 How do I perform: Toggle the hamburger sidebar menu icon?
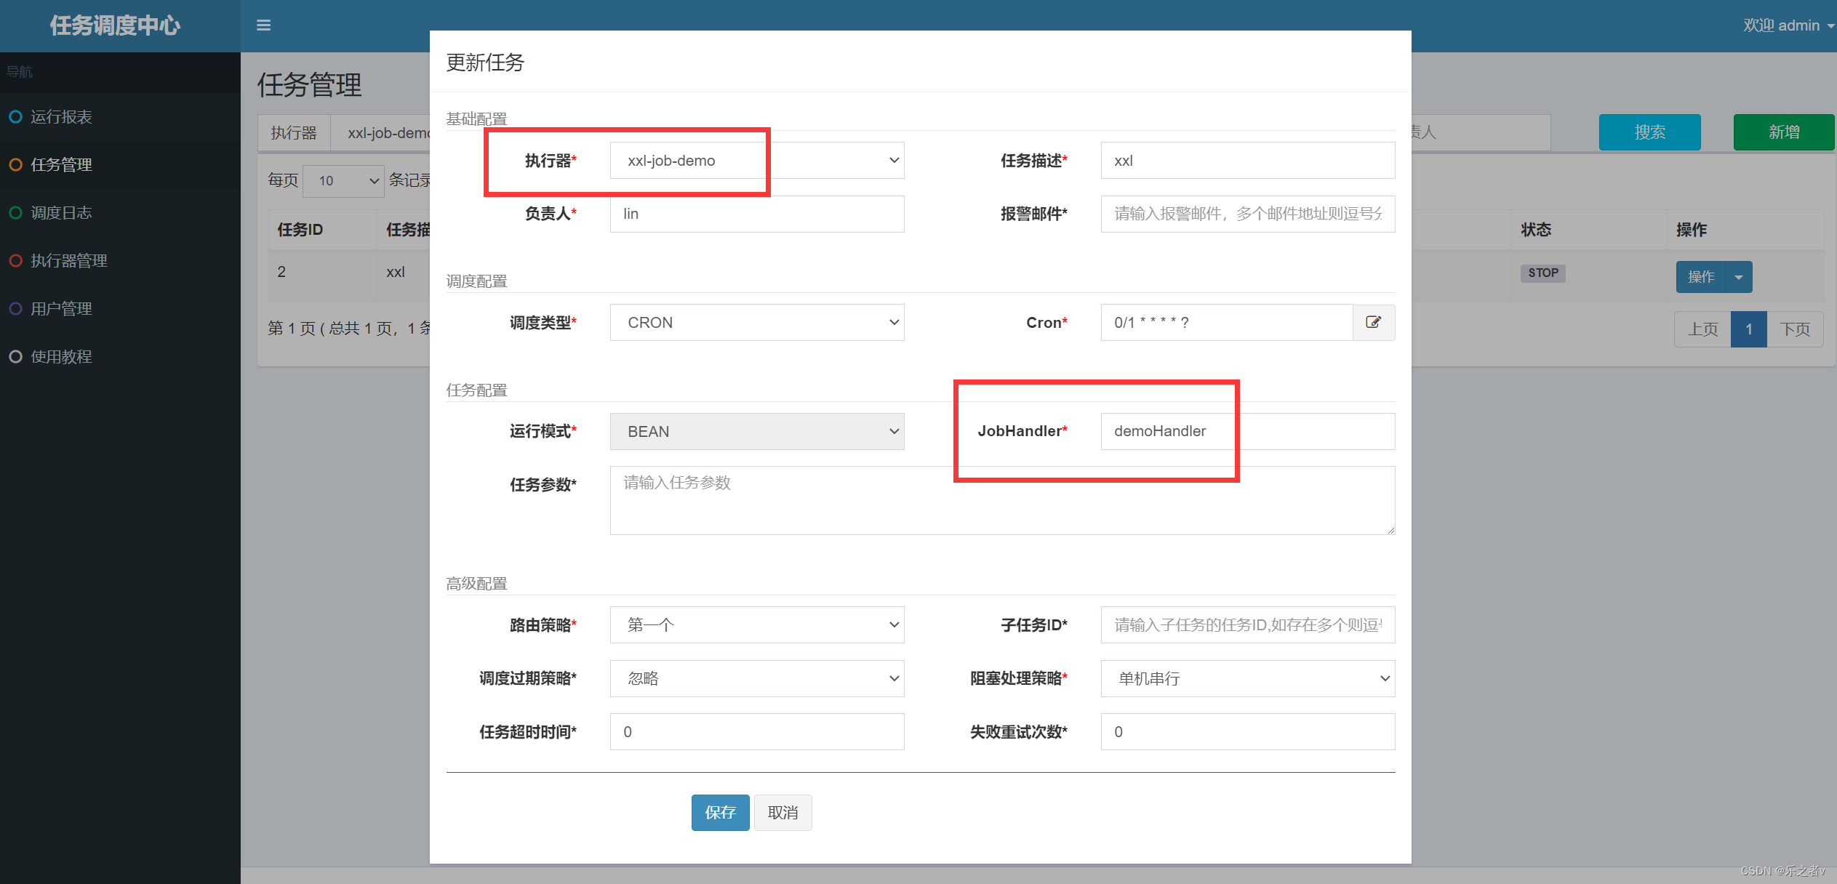[x=263, y=25]
